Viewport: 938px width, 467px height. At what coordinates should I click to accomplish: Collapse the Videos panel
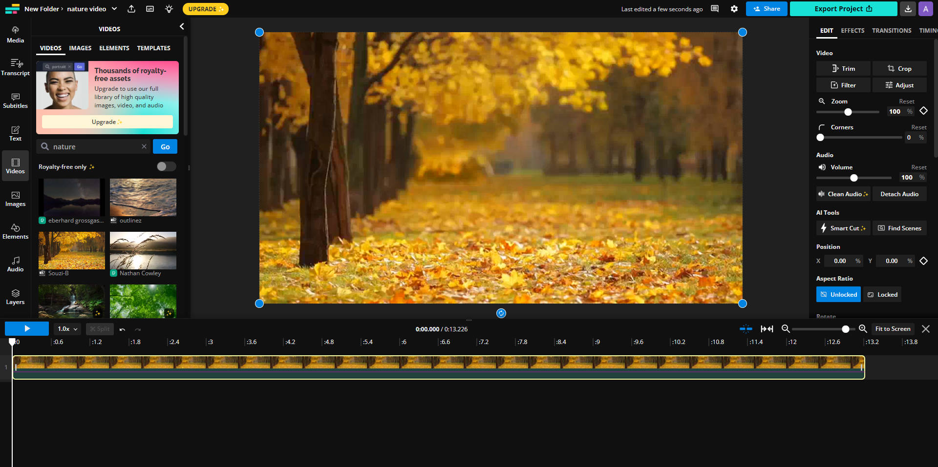tap(182, 27)
